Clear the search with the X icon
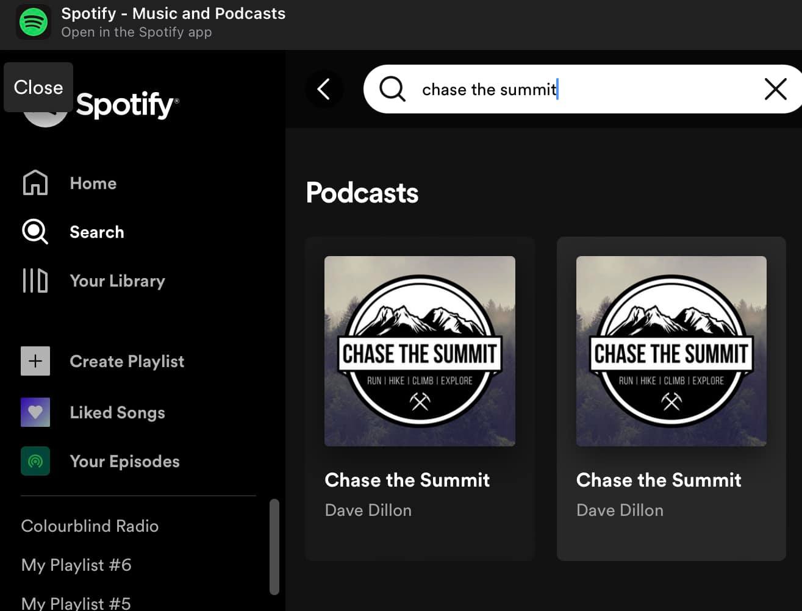This screenshot has height=611, width=802. tap(775, 89)
